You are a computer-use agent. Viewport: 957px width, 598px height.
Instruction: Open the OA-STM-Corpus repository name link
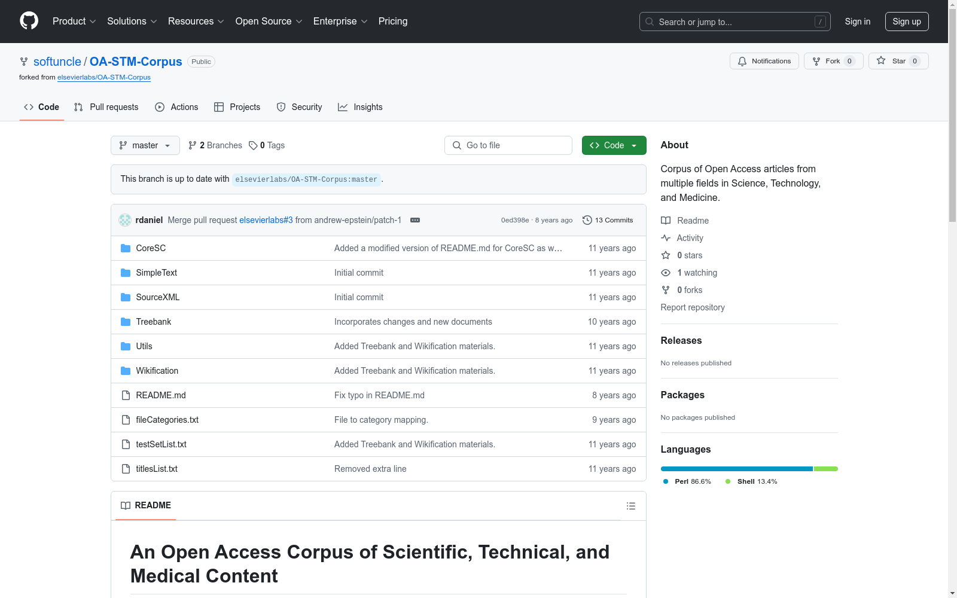point(136,62)
